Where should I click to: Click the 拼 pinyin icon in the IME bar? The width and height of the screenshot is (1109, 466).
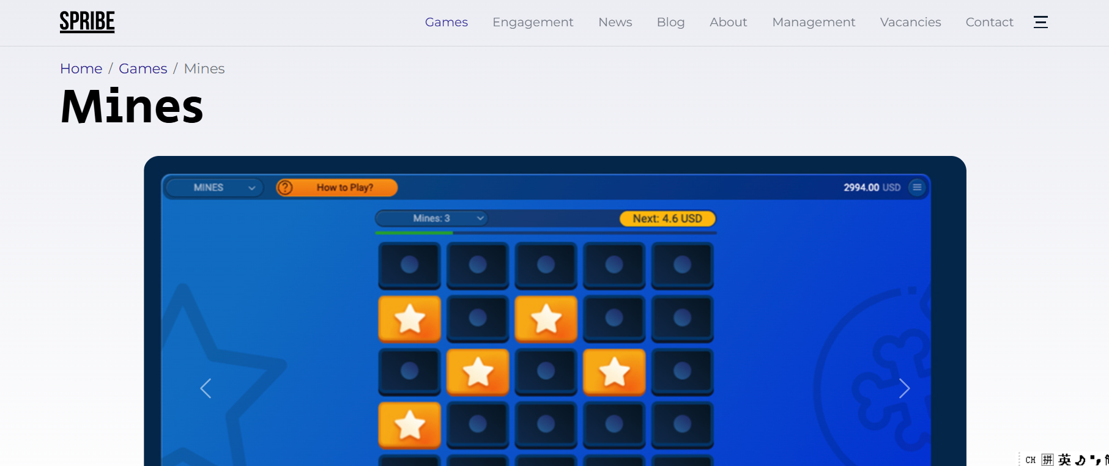(x=1048, y=460)
